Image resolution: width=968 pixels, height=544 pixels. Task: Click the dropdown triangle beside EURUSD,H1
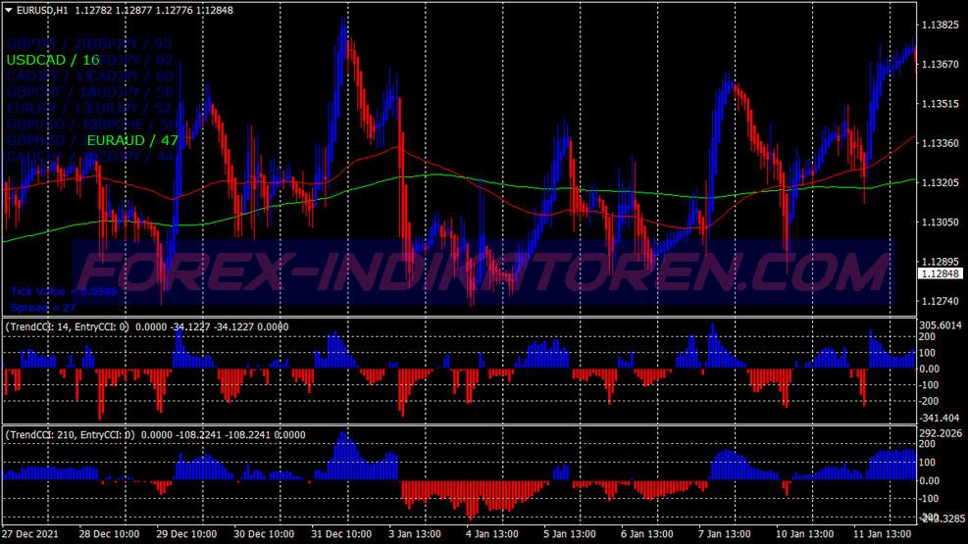click(9, 10)
